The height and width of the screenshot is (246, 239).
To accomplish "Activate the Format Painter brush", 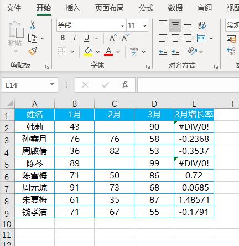I will click(33, 52).
